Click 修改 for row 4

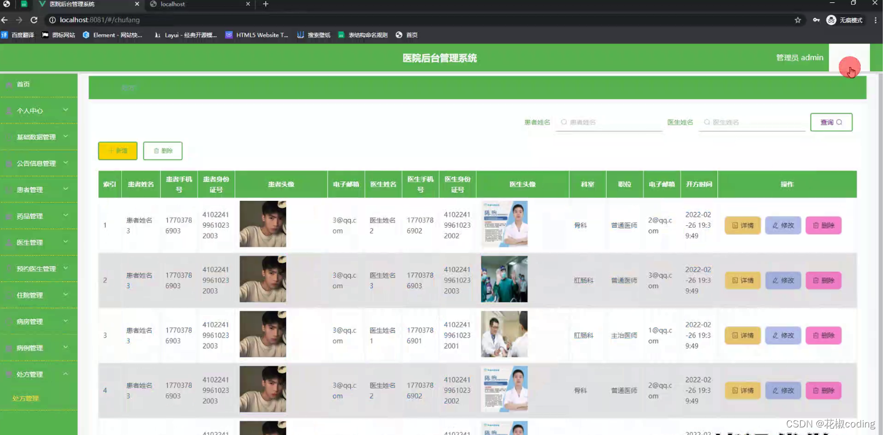pos(783,391)
